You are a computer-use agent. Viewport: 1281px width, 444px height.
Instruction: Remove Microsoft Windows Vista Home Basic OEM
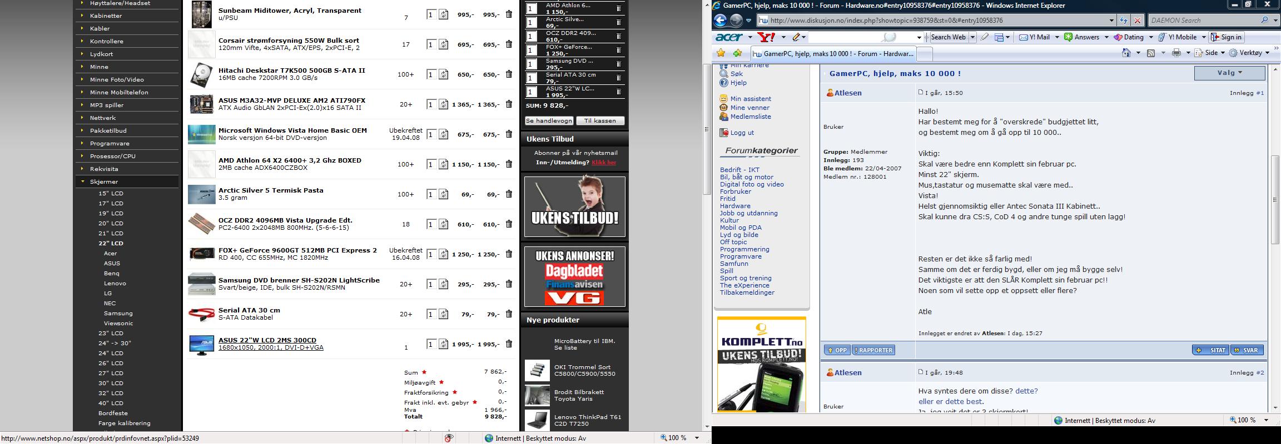[509, 134]
